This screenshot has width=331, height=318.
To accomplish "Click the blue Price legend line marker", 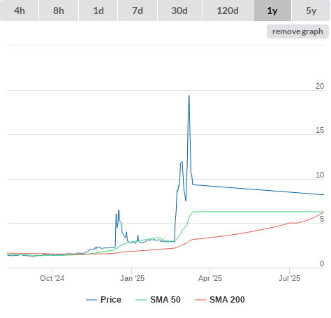I will point(91,300).
